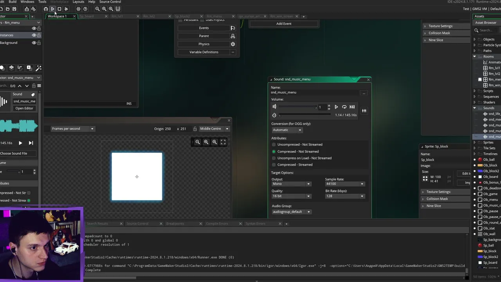This screenshot has height=282, width=501.
Task: Lock the Background layer
Action: point(39,43)
